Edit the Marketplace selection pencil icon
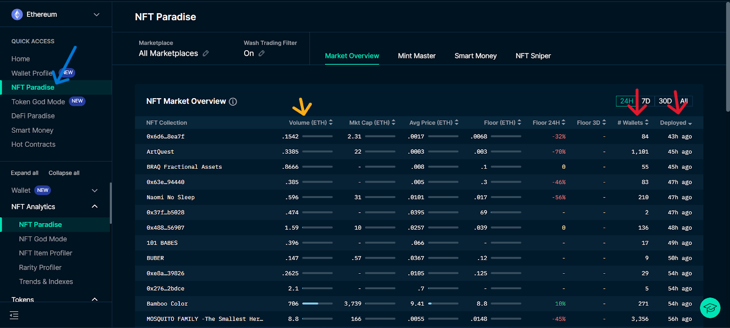 click(x=206, y=53)
